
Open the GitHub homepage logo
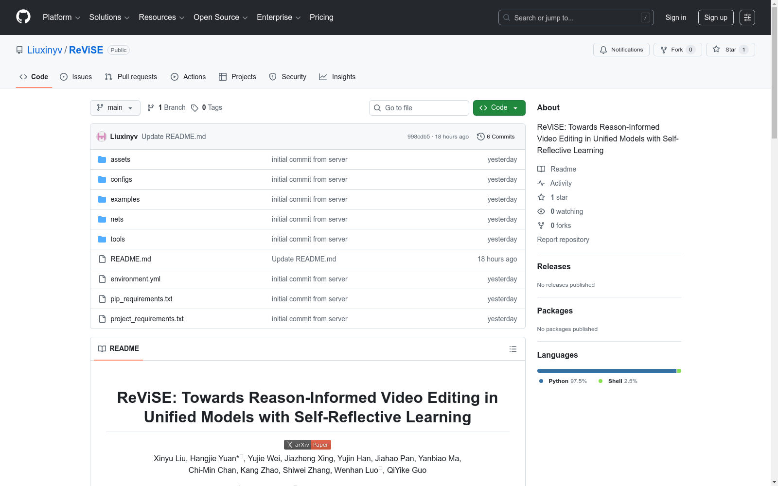(x=23, y=17)
